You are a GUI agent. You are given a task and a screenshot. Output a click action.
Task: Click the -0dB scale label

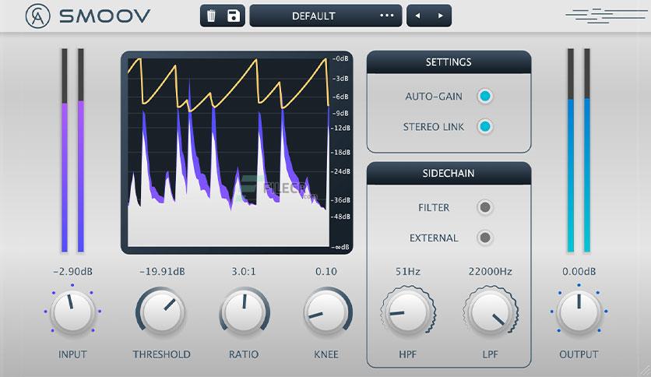click(340, 58)
